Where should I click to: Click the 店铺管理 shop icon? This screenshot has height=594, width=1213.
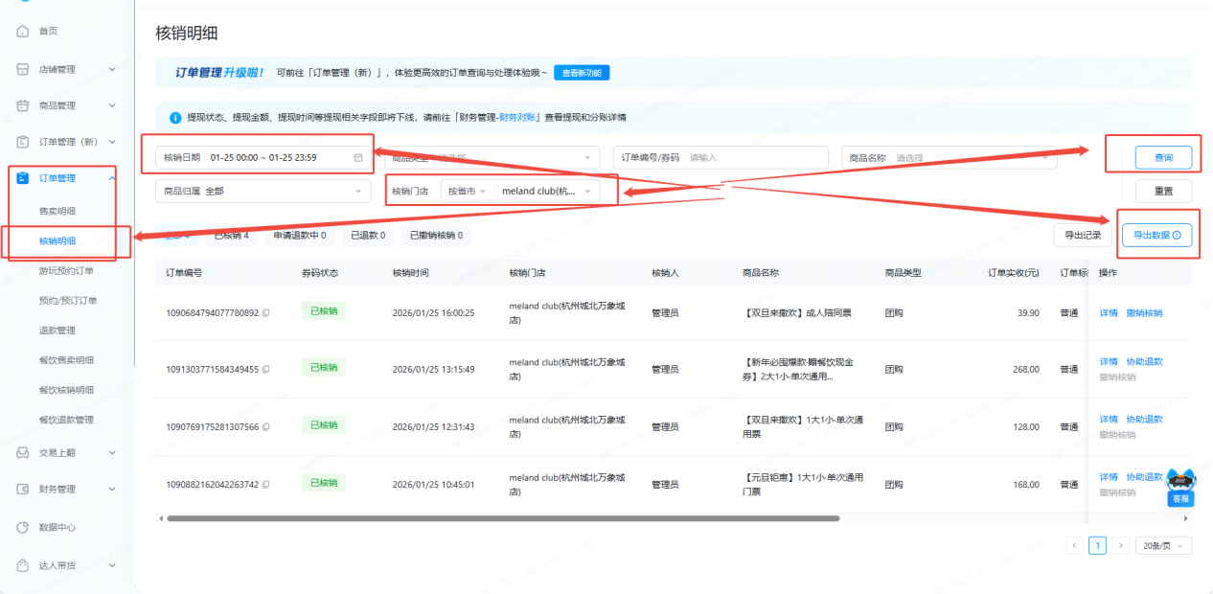click(23, 69)
